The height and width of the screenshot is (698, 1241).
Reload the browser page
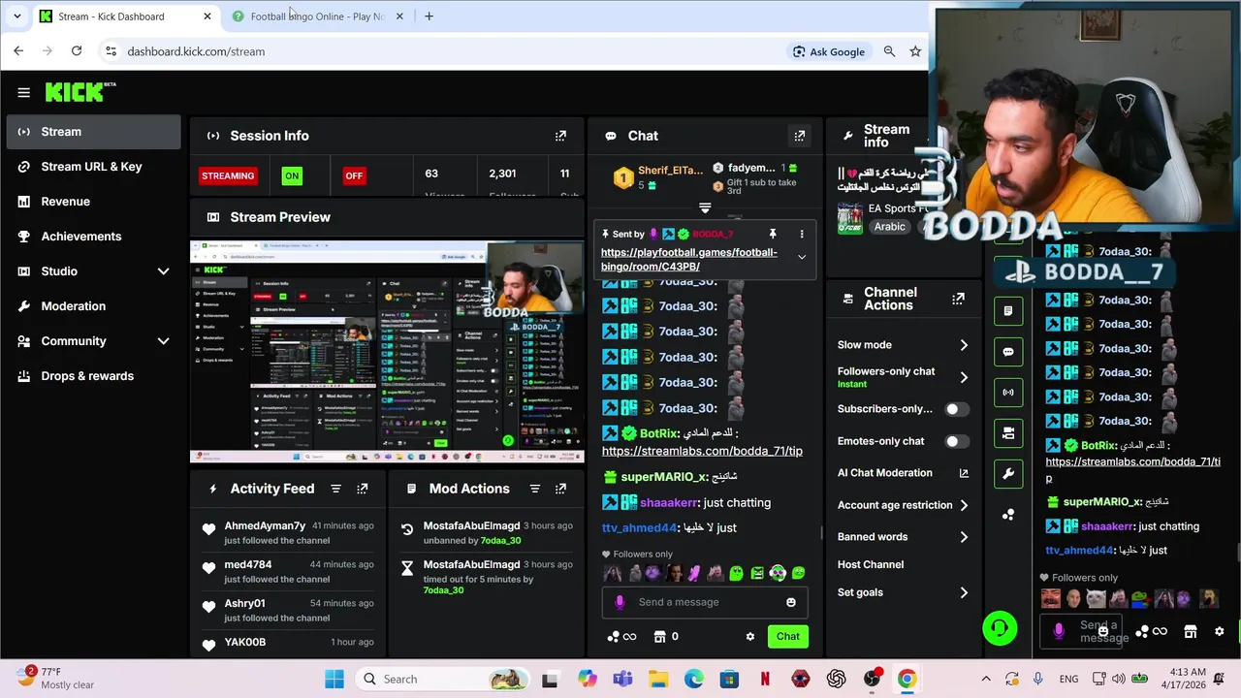pos(77,51)
